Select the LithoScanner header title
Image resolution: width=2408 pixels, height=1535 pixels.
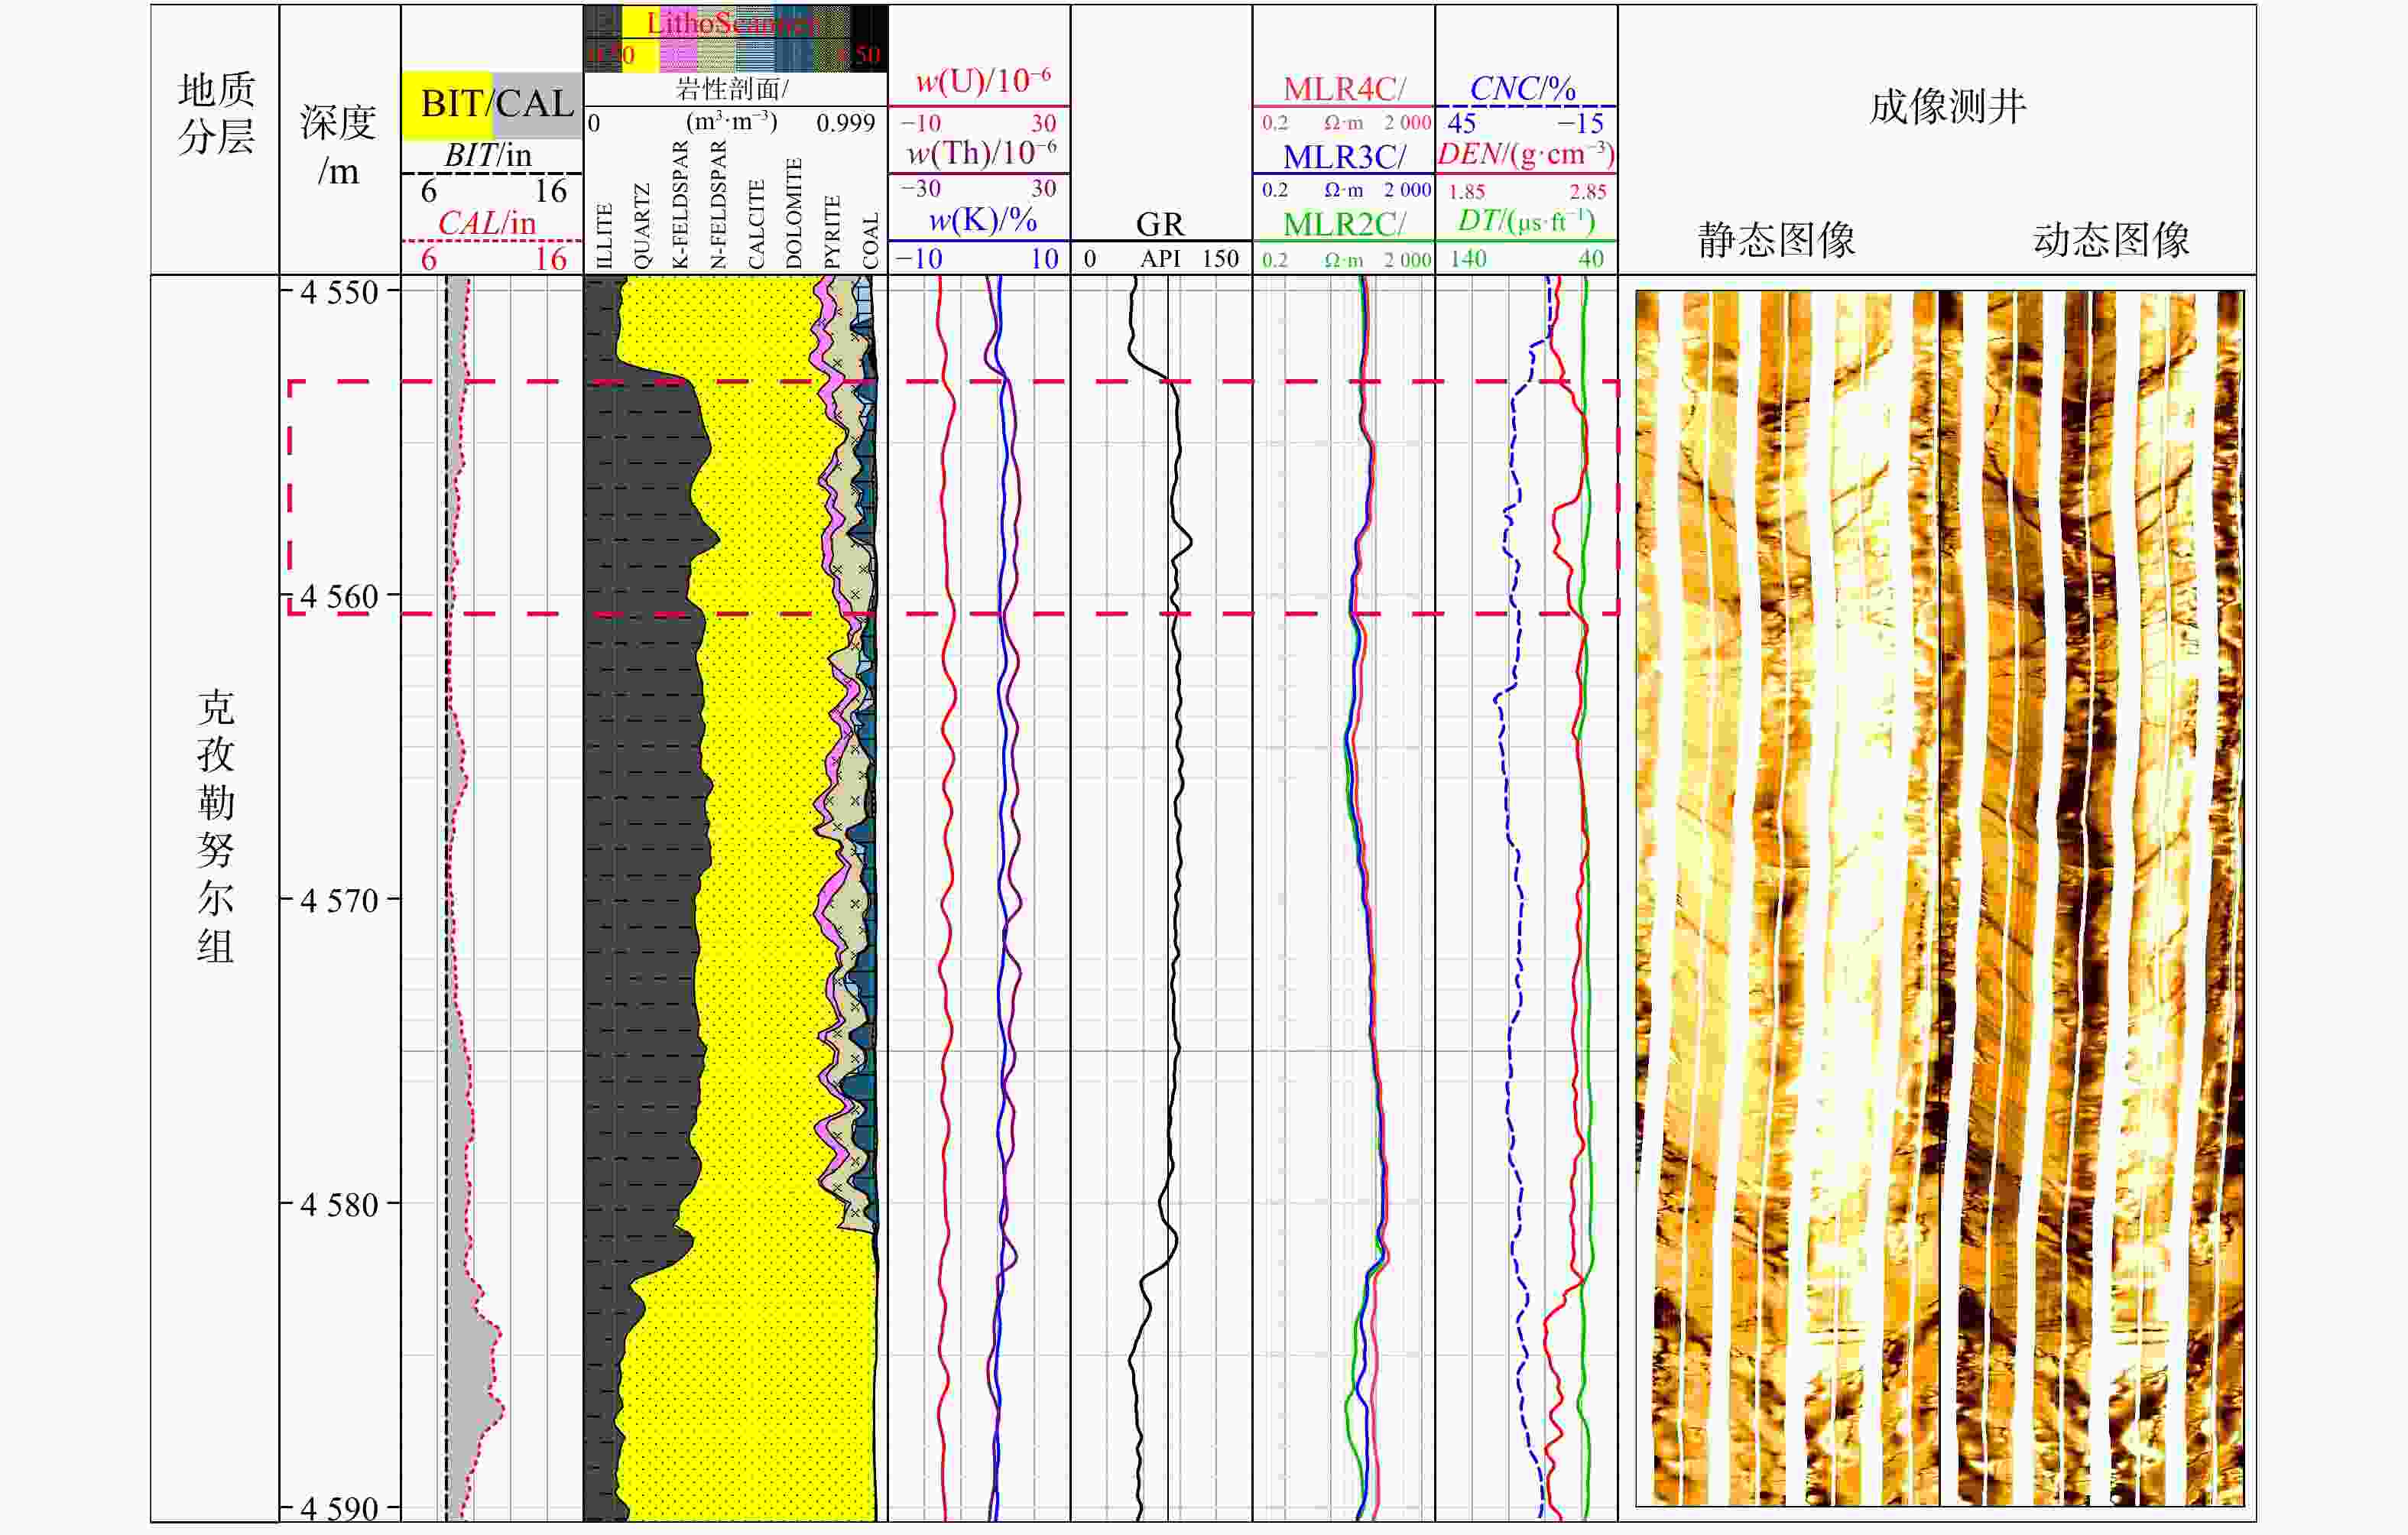733,23
